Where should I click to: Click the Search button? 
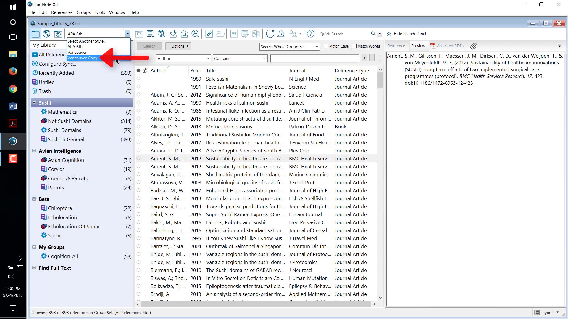coord(149,46)
